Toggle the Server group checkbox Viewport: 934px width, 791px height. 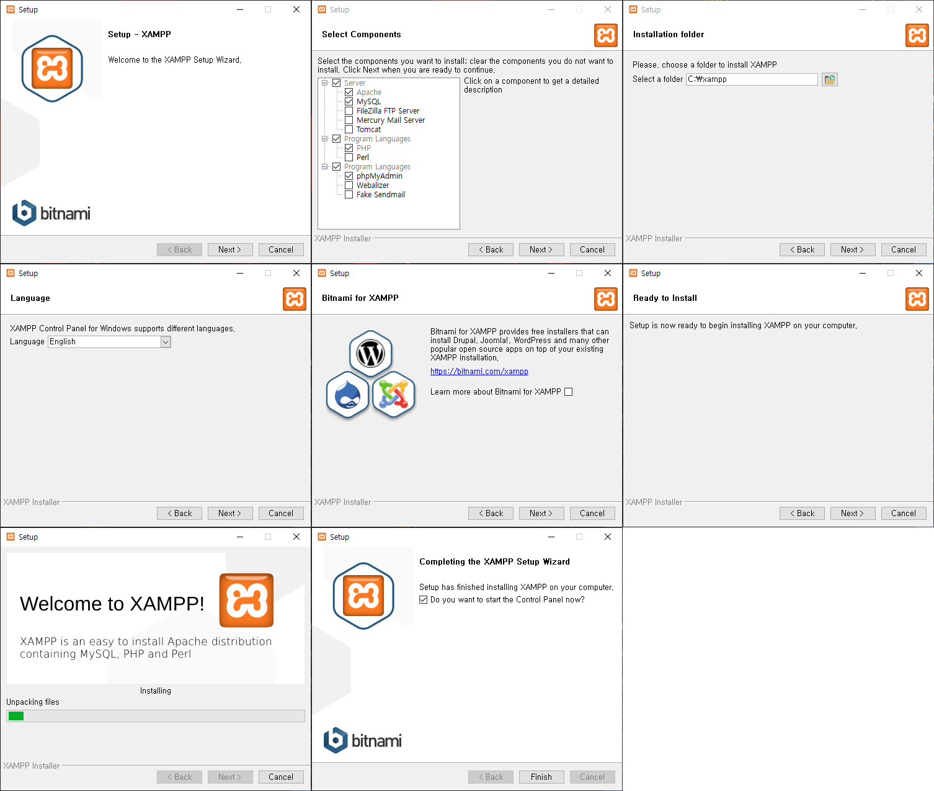337,83
